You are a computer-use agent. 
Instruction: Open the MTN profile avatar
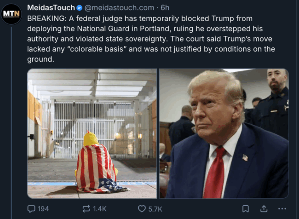click(x=11, y=14)
